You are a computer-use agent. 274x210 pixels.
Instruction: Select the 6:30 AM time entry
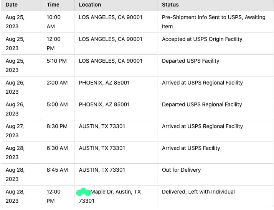coord(57,148)
